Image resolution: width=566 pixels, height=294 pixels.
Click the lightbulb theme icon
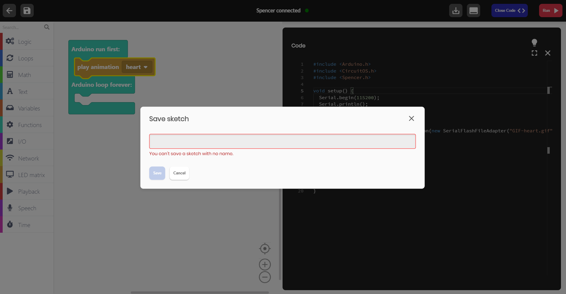point(534,43)
